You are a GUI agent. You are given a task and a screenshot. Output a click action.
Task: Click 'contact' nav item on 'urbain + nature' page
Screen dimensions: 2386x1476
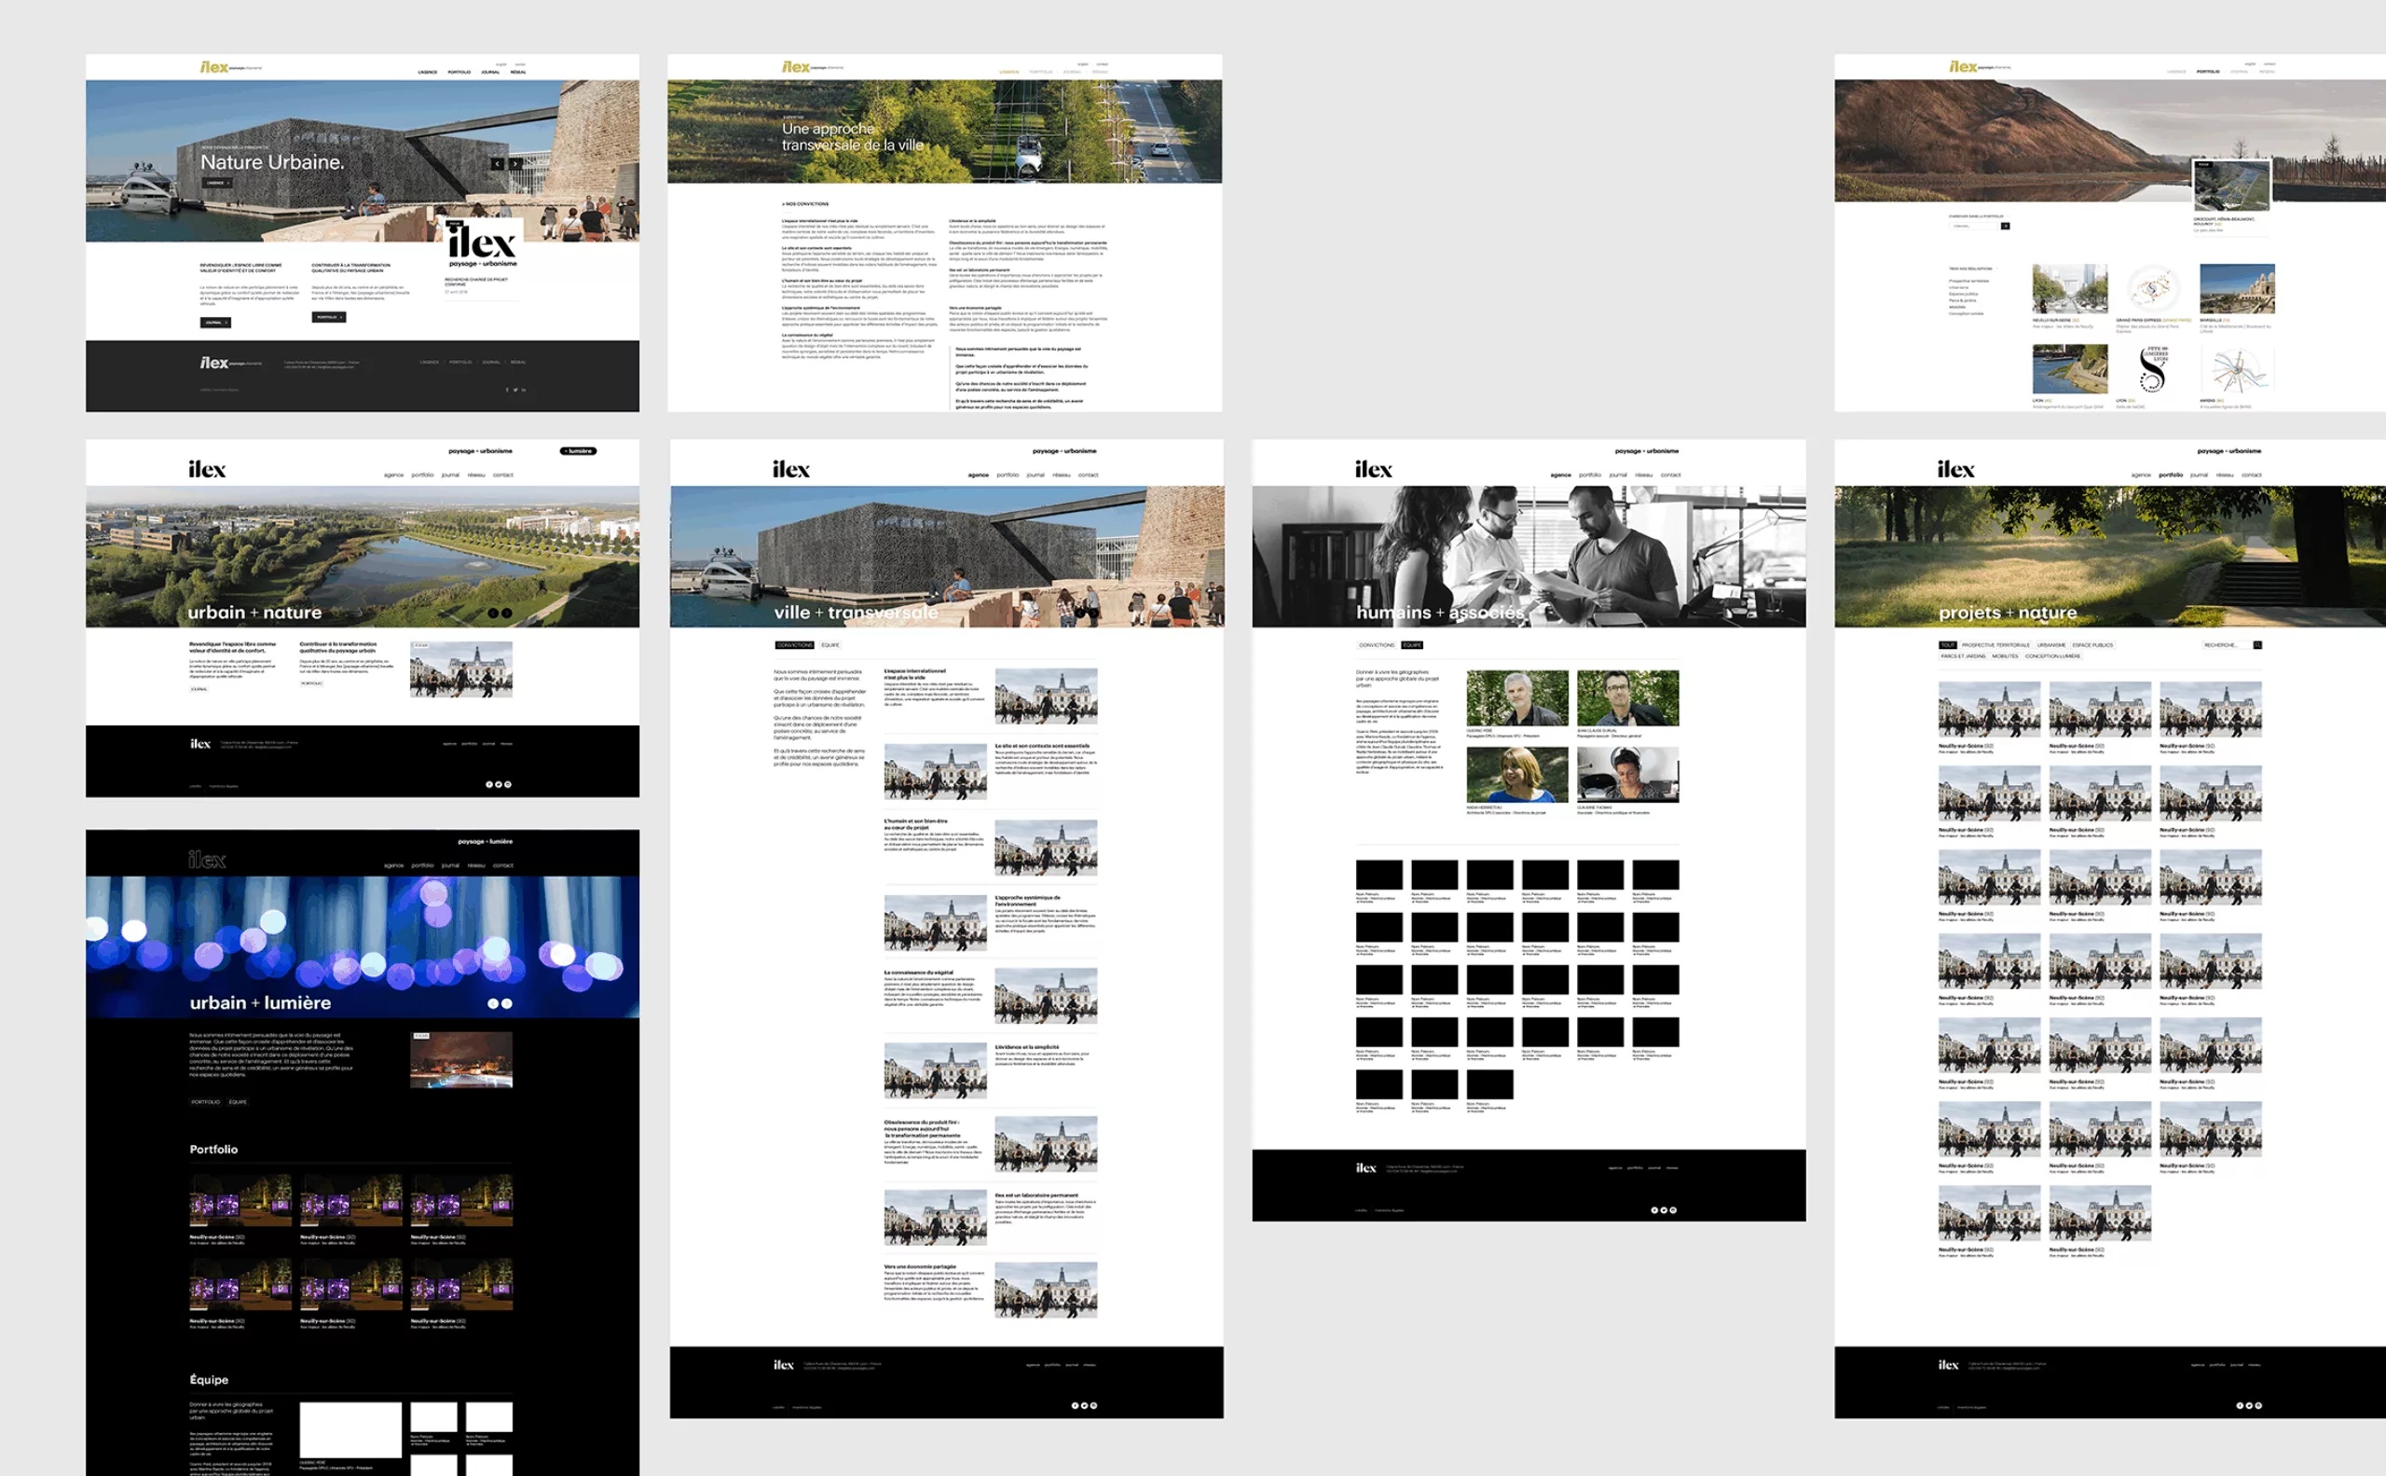pos(502,476)
